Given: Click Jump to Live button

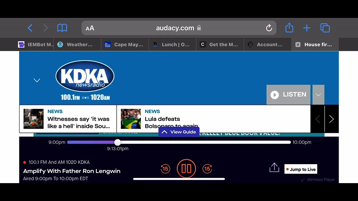Looking at the screenshot, I should pos(301,169).
